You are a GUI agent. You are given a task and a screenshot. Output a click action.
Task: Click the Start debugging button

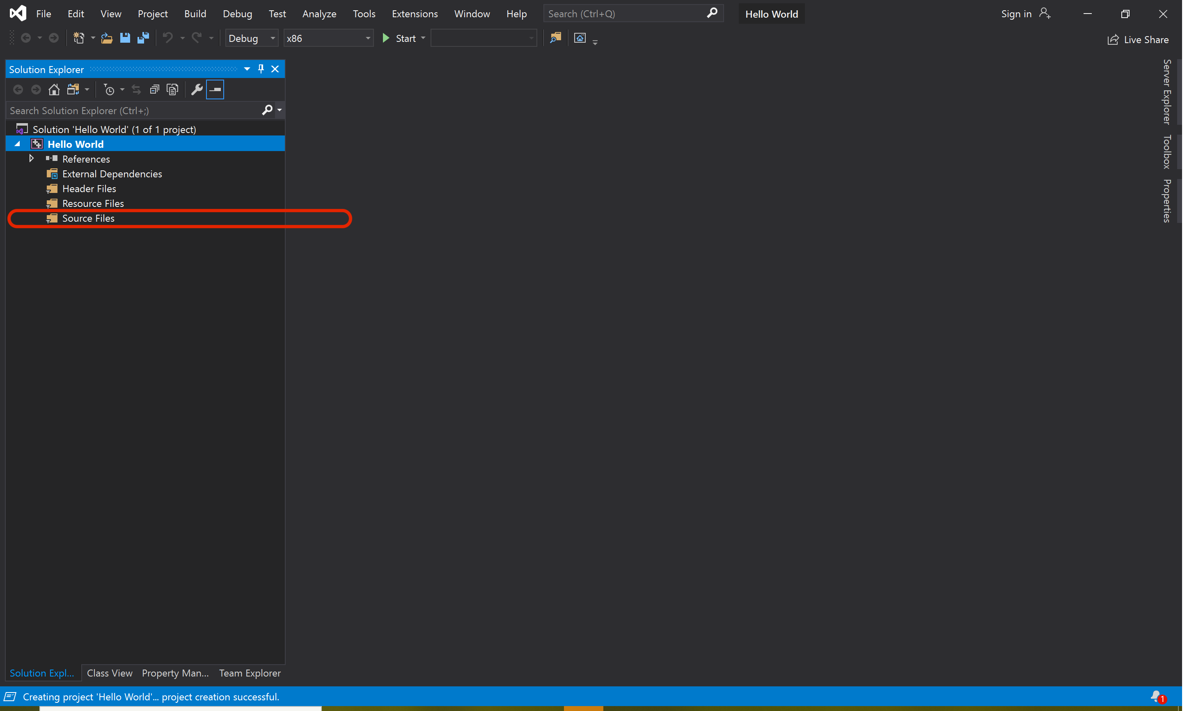(x=399, y=38)
